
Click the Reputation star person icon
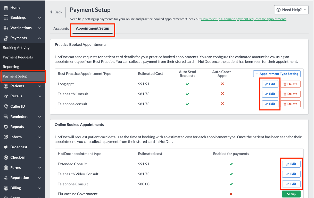point(6,178)
